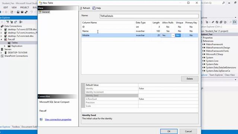
Task: Click Delete button in New Table dialog
Action: [x=190, y=79]
